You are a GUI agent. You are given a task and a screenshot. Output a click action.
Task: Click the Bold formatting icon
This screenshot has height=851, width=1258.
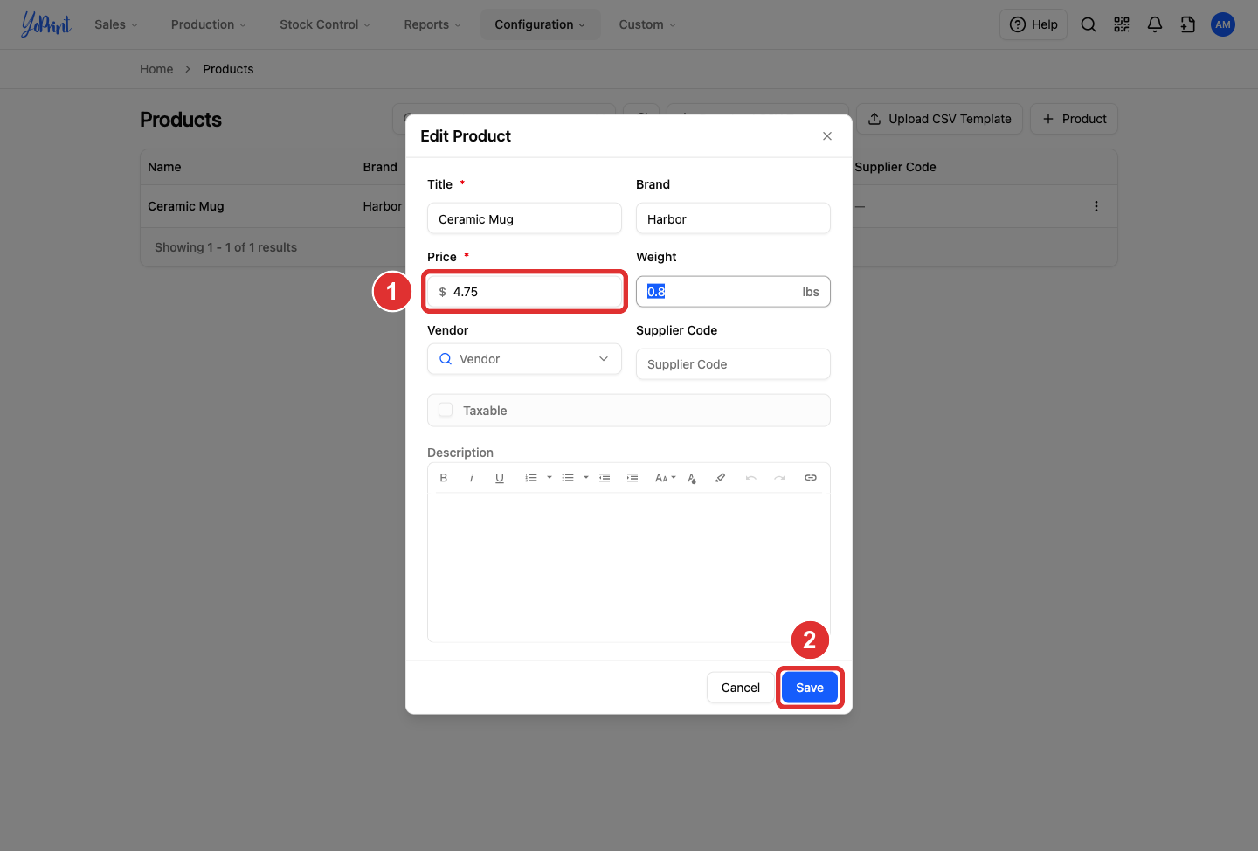coord(444,478)
